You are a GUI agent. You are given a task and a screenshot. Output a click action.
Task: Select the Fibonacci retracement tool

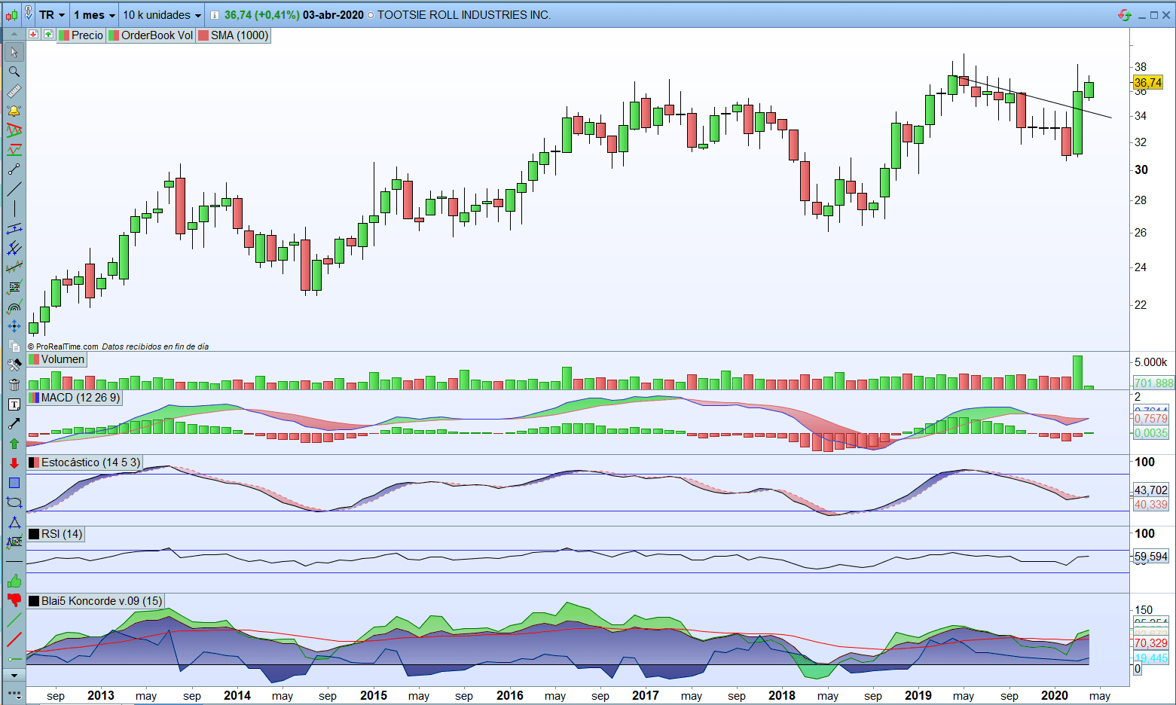point(14,287)
